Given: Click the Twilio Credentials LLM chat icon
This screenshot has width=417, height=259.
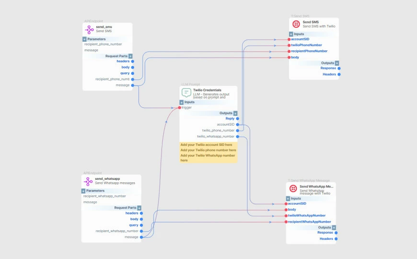Looking at the screenshot, I should point(186,93).
